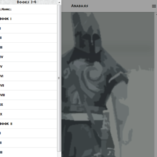Go to the ::Home:: link

coord(28,9)
